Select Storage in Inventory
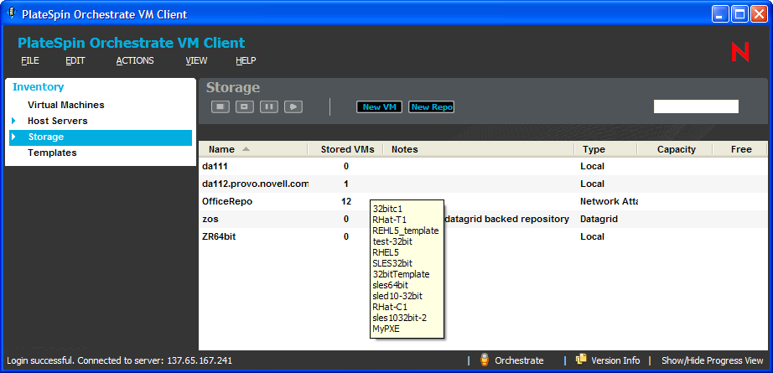The width and height of the screenshot is (773, 373). pyautogui.click(x=101, y=137)
